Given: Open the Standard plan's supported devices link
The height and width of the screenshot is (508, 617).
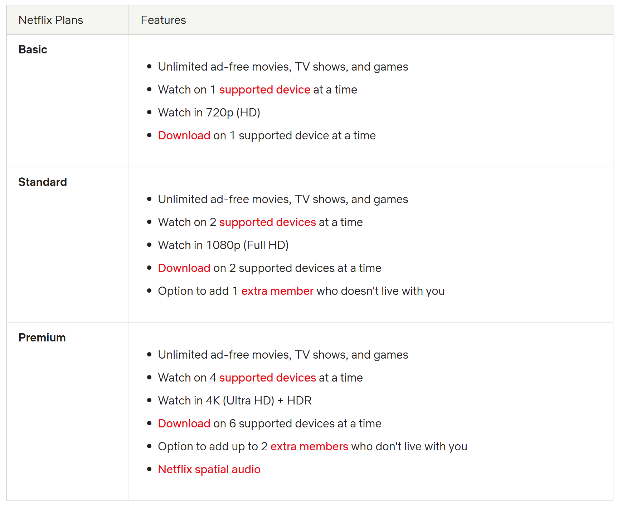Looking at the screenshot, I should coord(267,222).
